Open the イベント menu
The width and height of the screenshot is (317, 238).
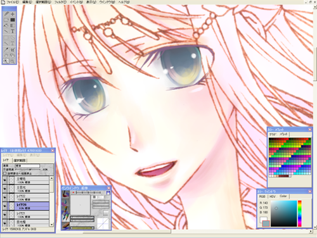[76, 2]
